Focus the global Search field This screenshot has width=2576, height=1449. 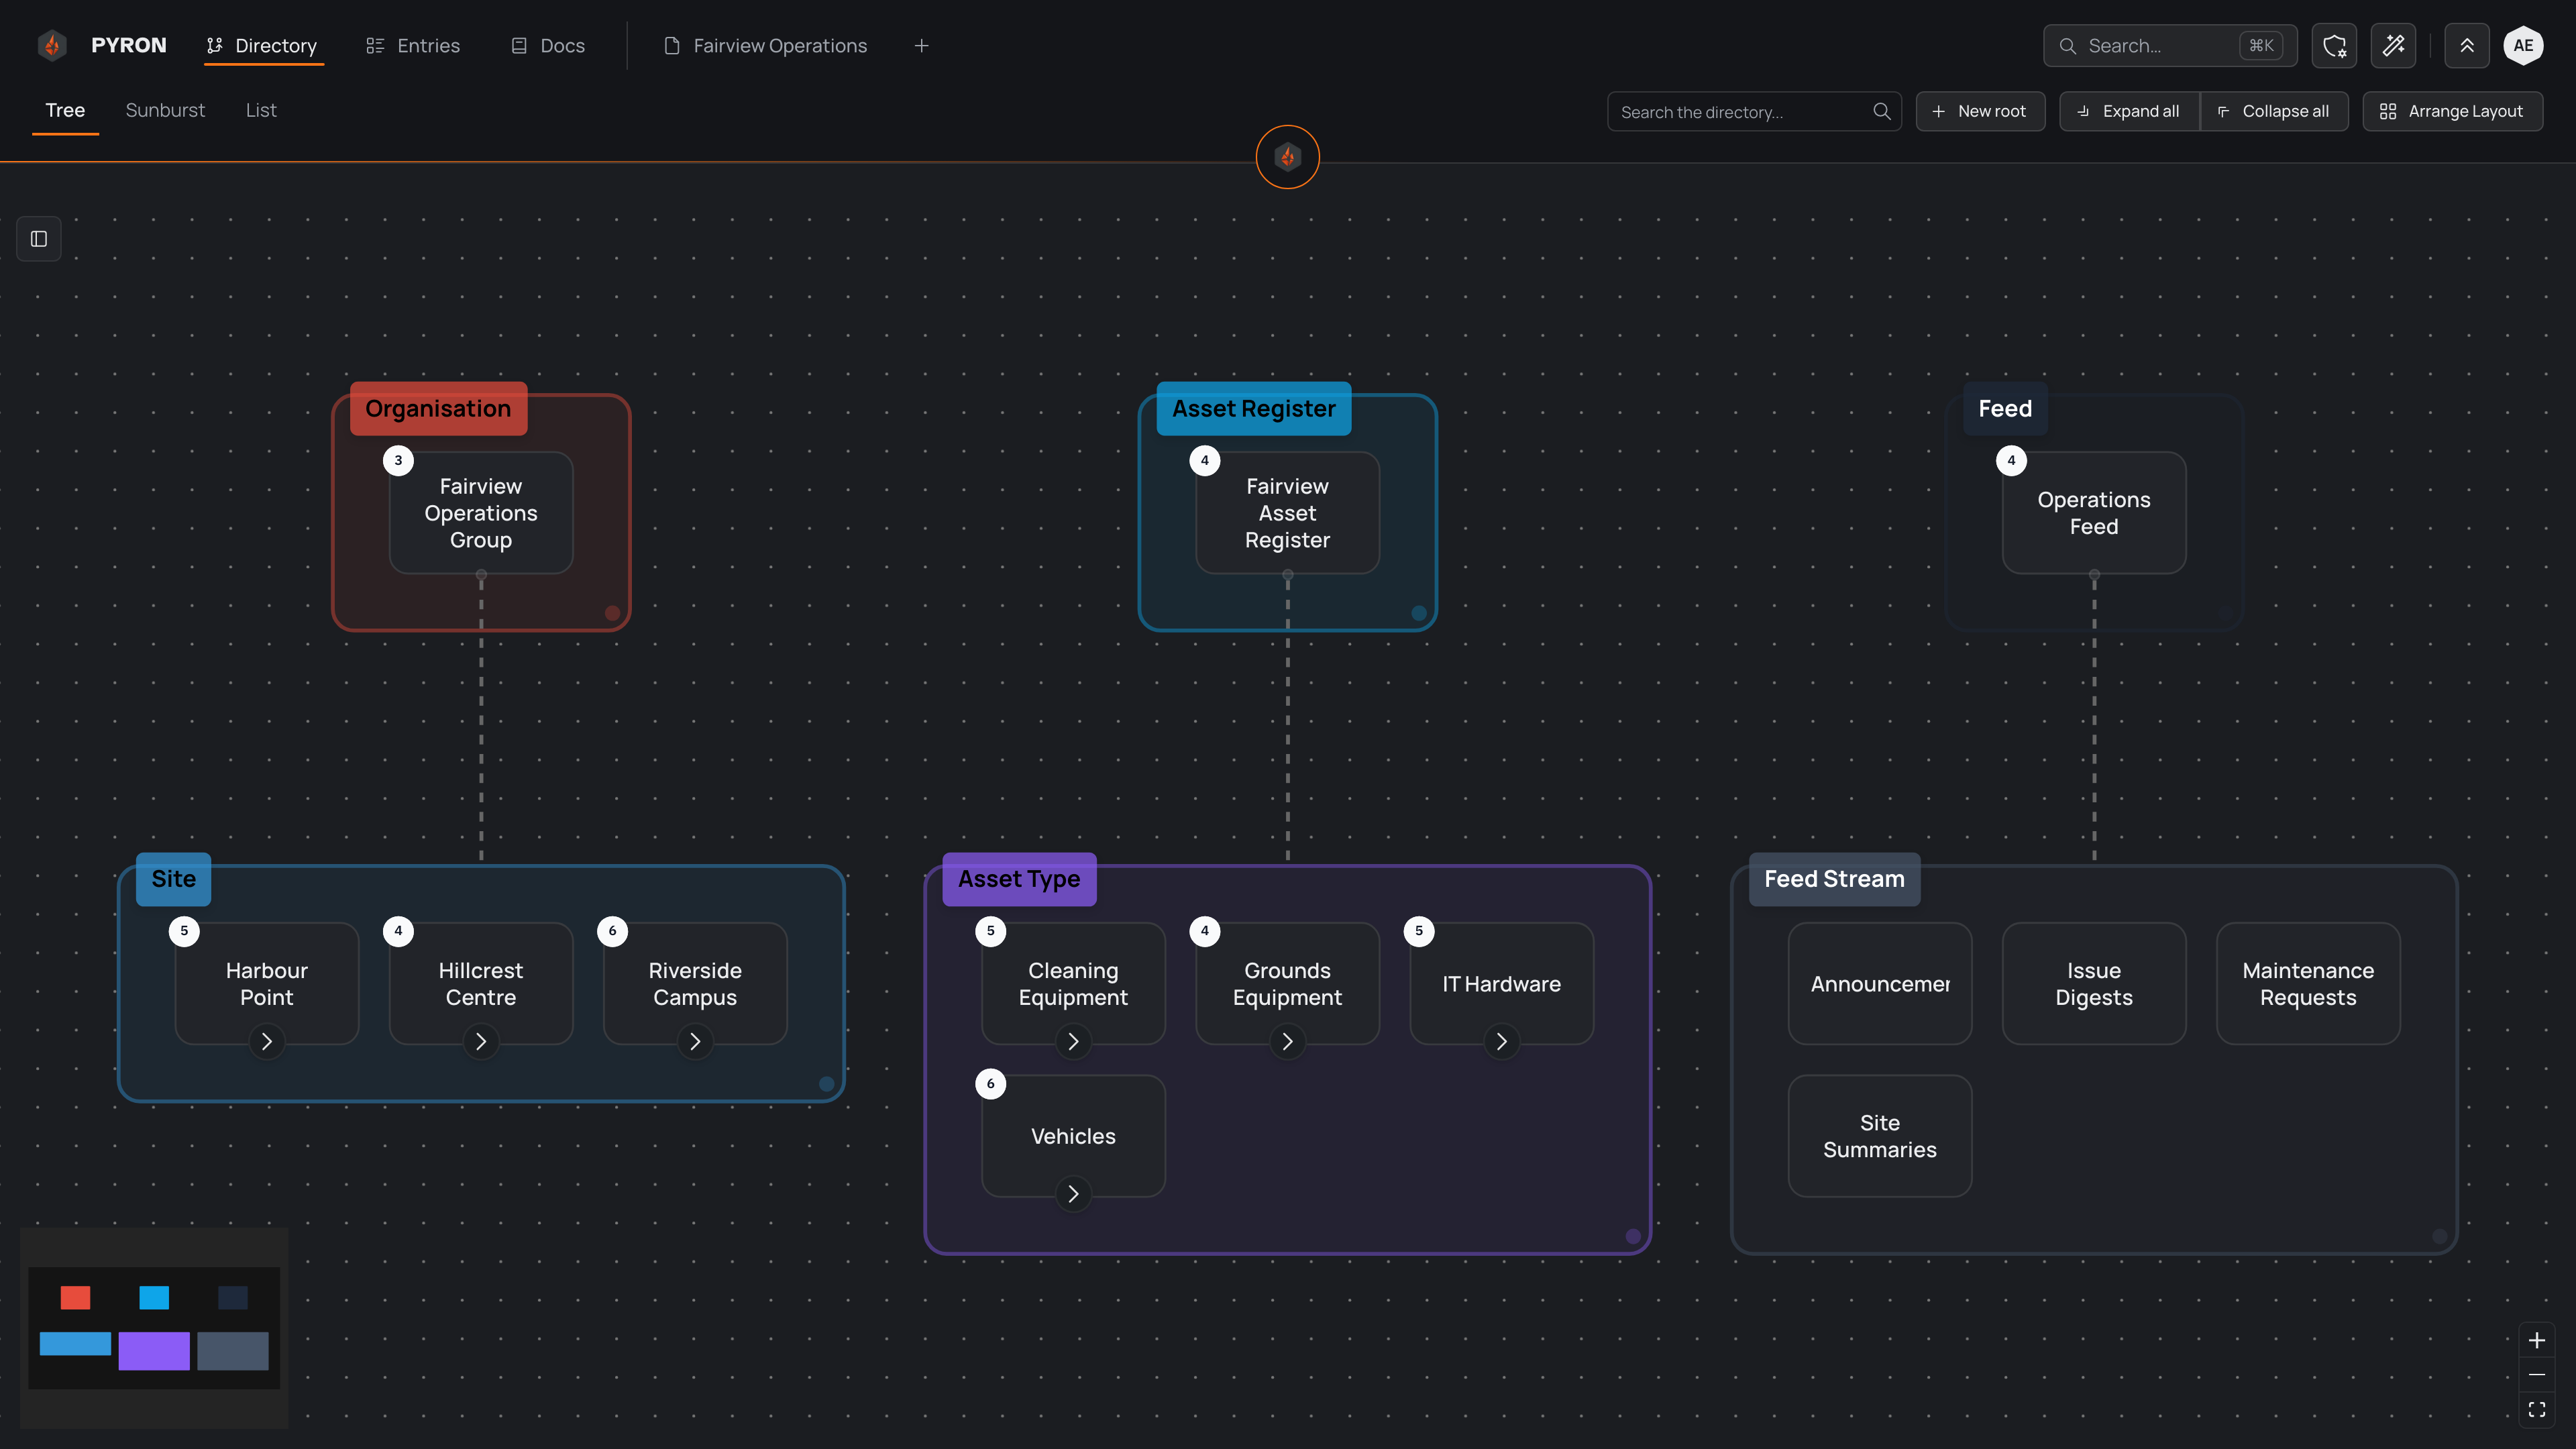click(x=2170, y=46)
